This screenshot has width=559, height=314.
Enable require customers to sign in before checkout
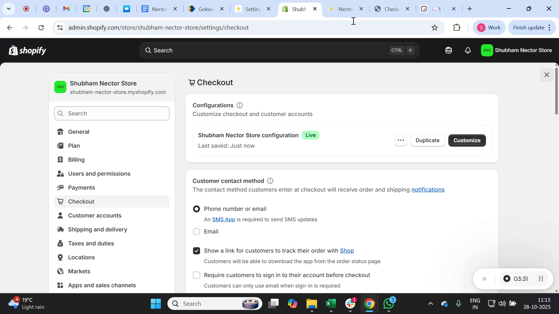point(197,275)
